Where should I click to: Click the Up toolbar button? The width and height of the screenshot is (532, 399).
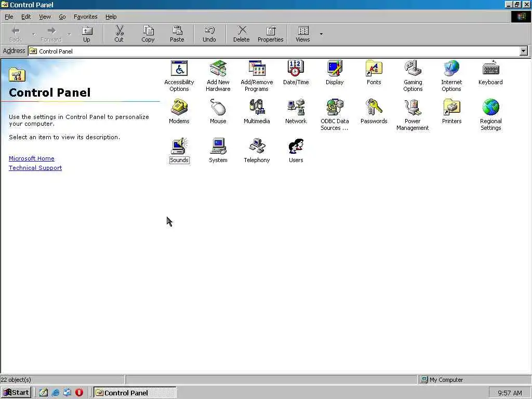click(x=87, y=34)
